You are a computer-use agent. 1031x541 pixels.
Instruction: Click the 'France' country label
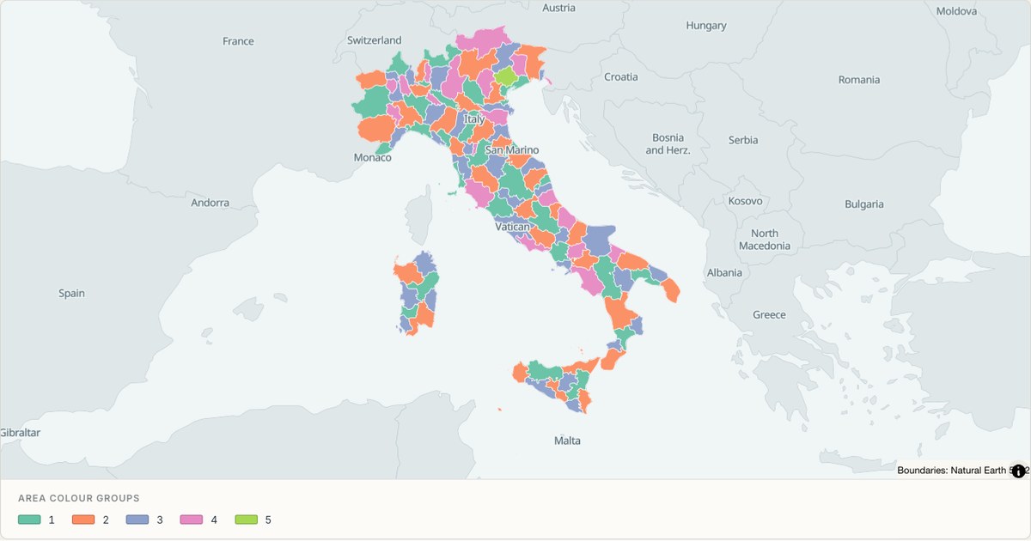tap(238, 41)
